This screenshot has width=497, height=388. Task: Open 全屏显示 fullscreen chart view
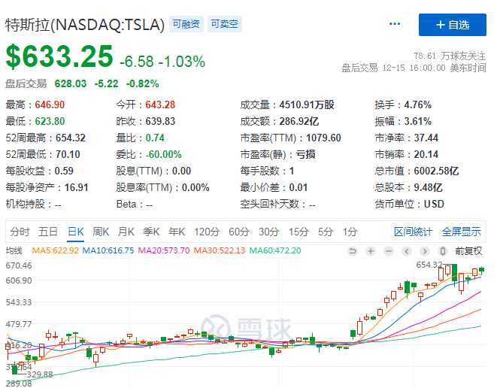click(462, 232)
